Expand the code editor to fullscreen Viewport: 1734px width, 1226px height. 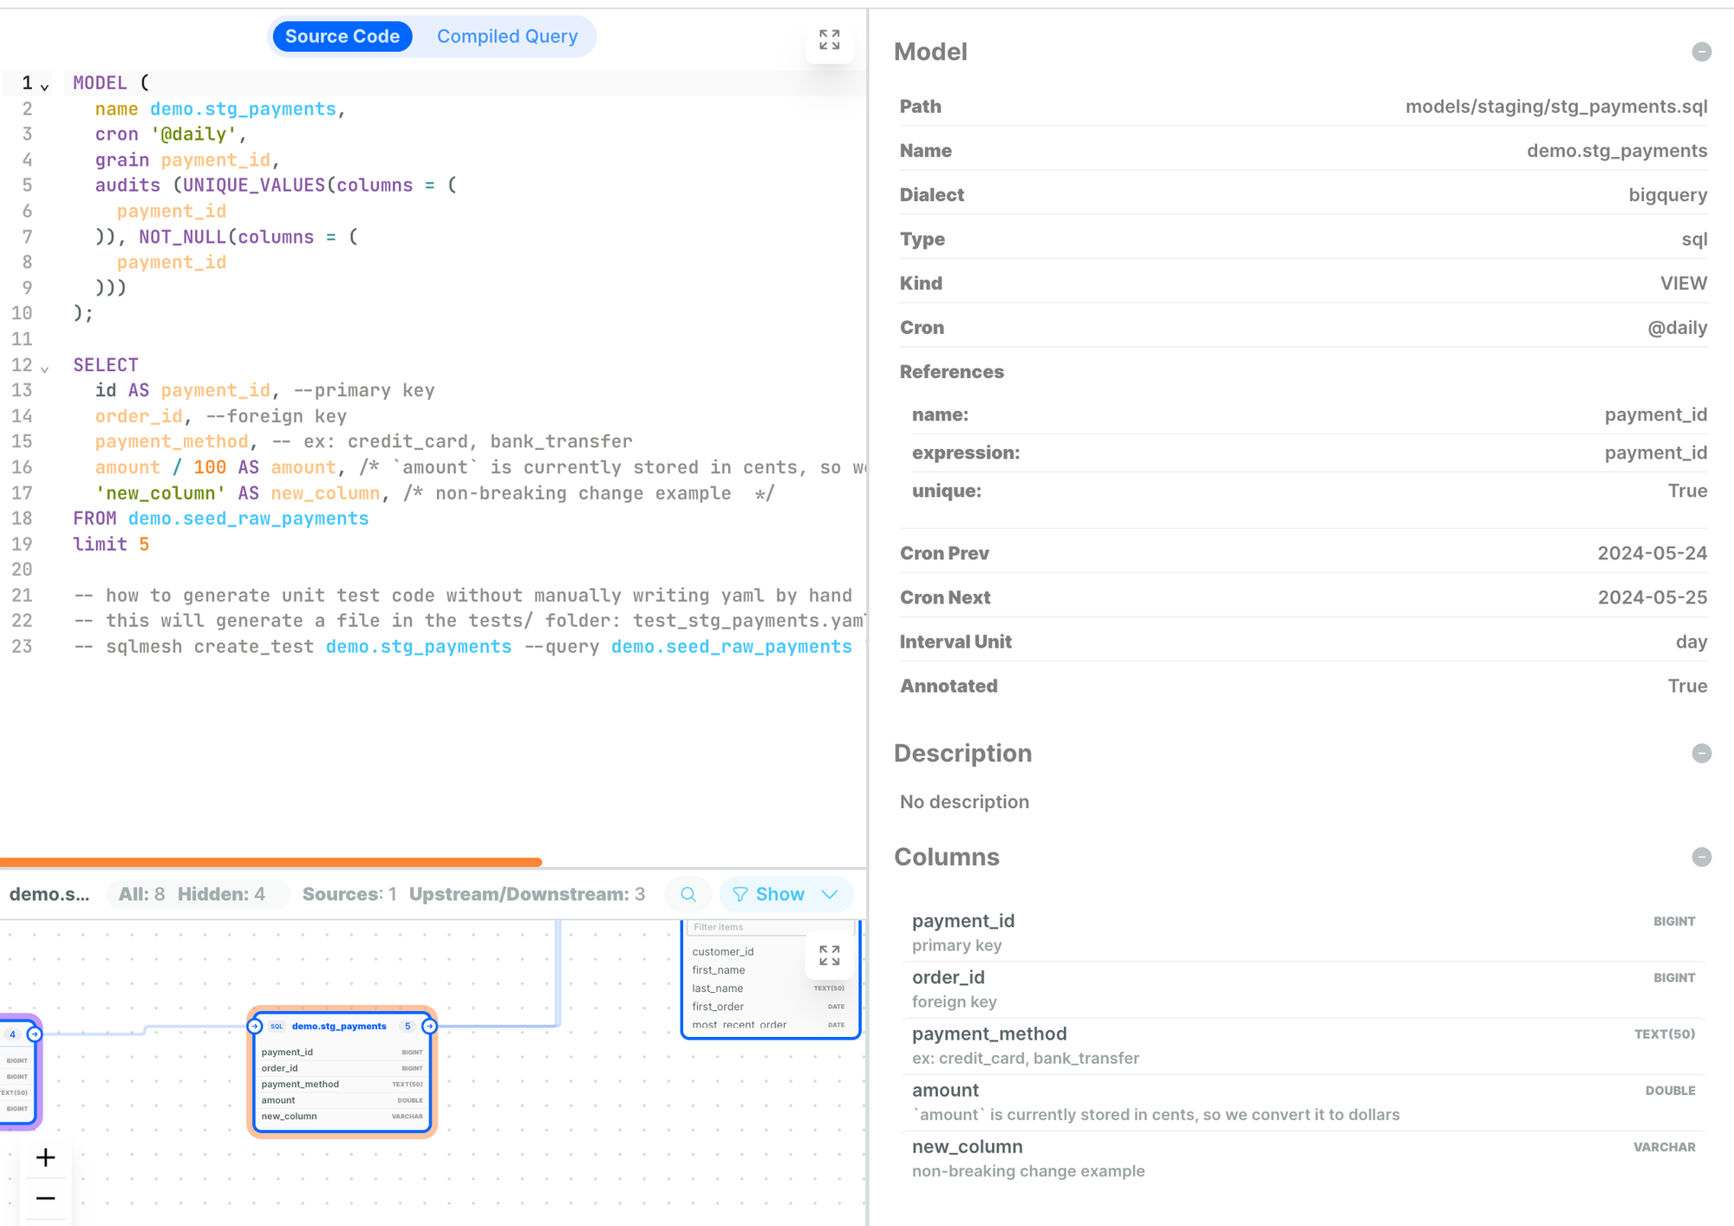(x=830, y=40)
